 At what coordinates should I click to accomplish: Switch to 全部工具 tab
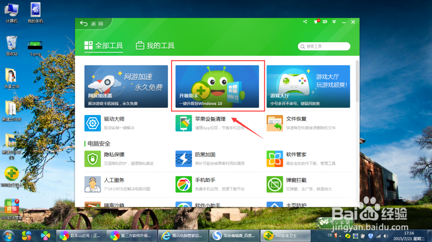[104, 46]
